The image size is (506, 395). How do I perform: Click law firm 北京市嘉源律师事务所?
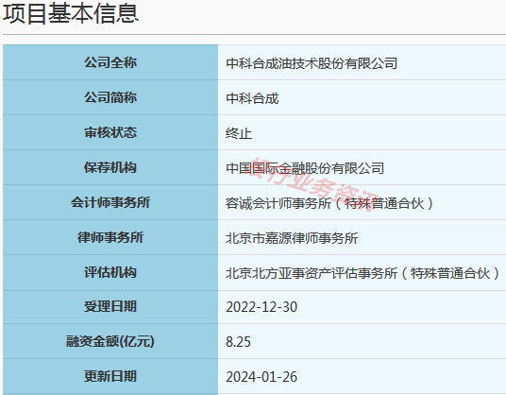292,238
